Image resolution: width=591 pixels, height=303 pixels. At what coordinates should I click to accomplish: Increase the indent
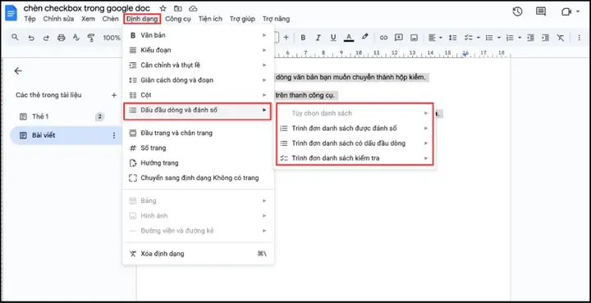point(545,38)
